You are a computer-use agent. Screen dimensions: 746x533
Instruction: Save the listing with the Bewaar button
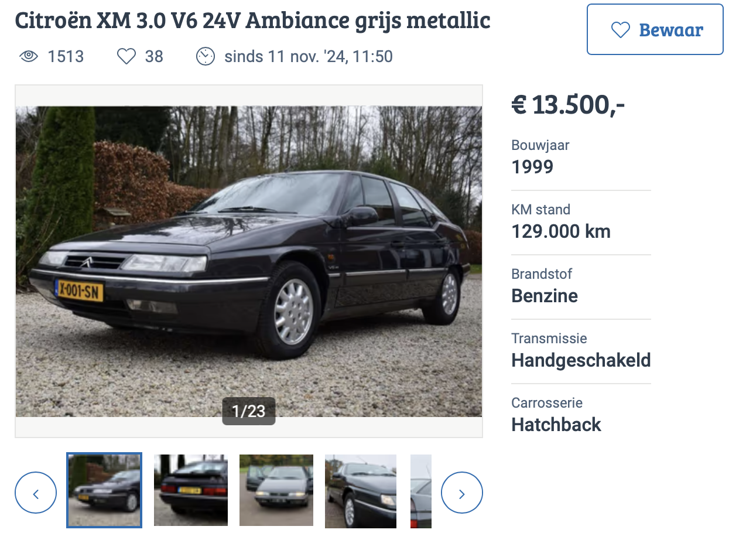tap(655, 29)
